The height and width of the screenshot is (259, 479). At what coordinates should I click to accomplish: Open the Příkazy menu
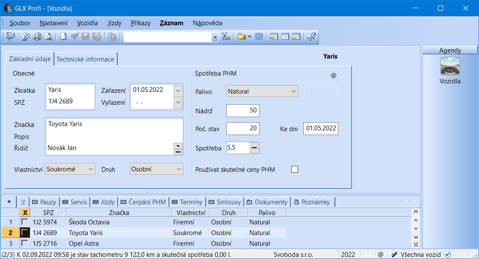141,23
